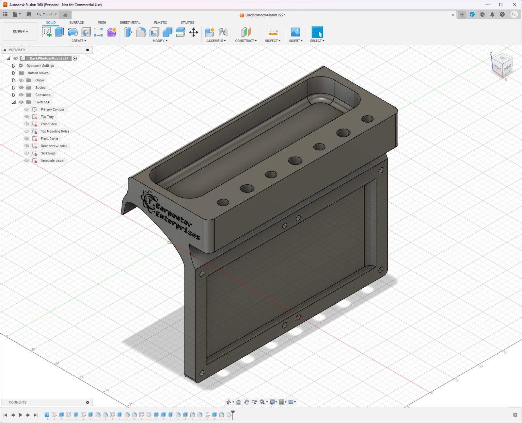Select the Press Pull tool
Screen dimensions: 522x423
pyautogui.click(x=128, y=32)
